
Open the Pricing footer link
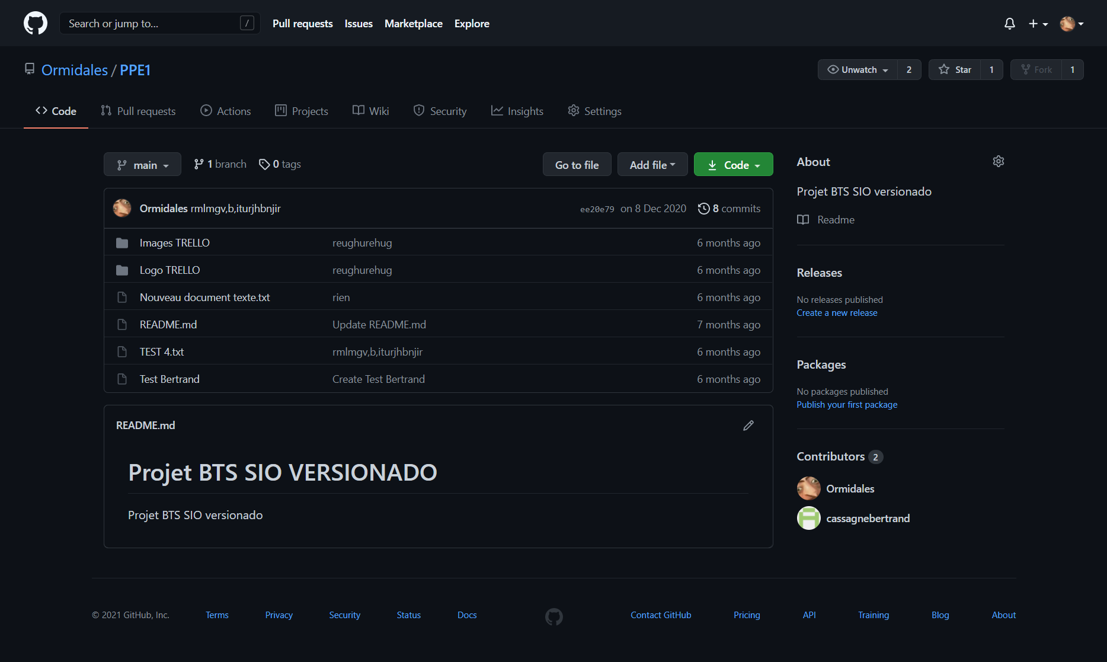point(747,615)
